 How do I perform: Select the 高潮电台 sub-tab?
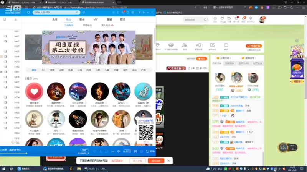click(87, 25)
